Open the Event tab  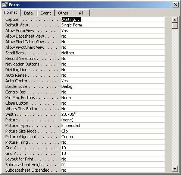(x=46, y=13)
